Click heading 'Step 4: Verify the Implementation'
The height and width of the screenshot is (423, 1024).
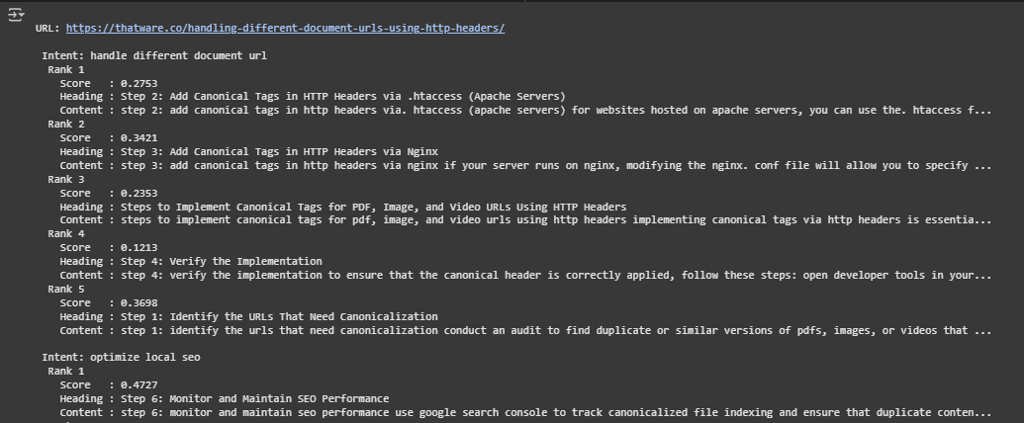pos(221,261)
